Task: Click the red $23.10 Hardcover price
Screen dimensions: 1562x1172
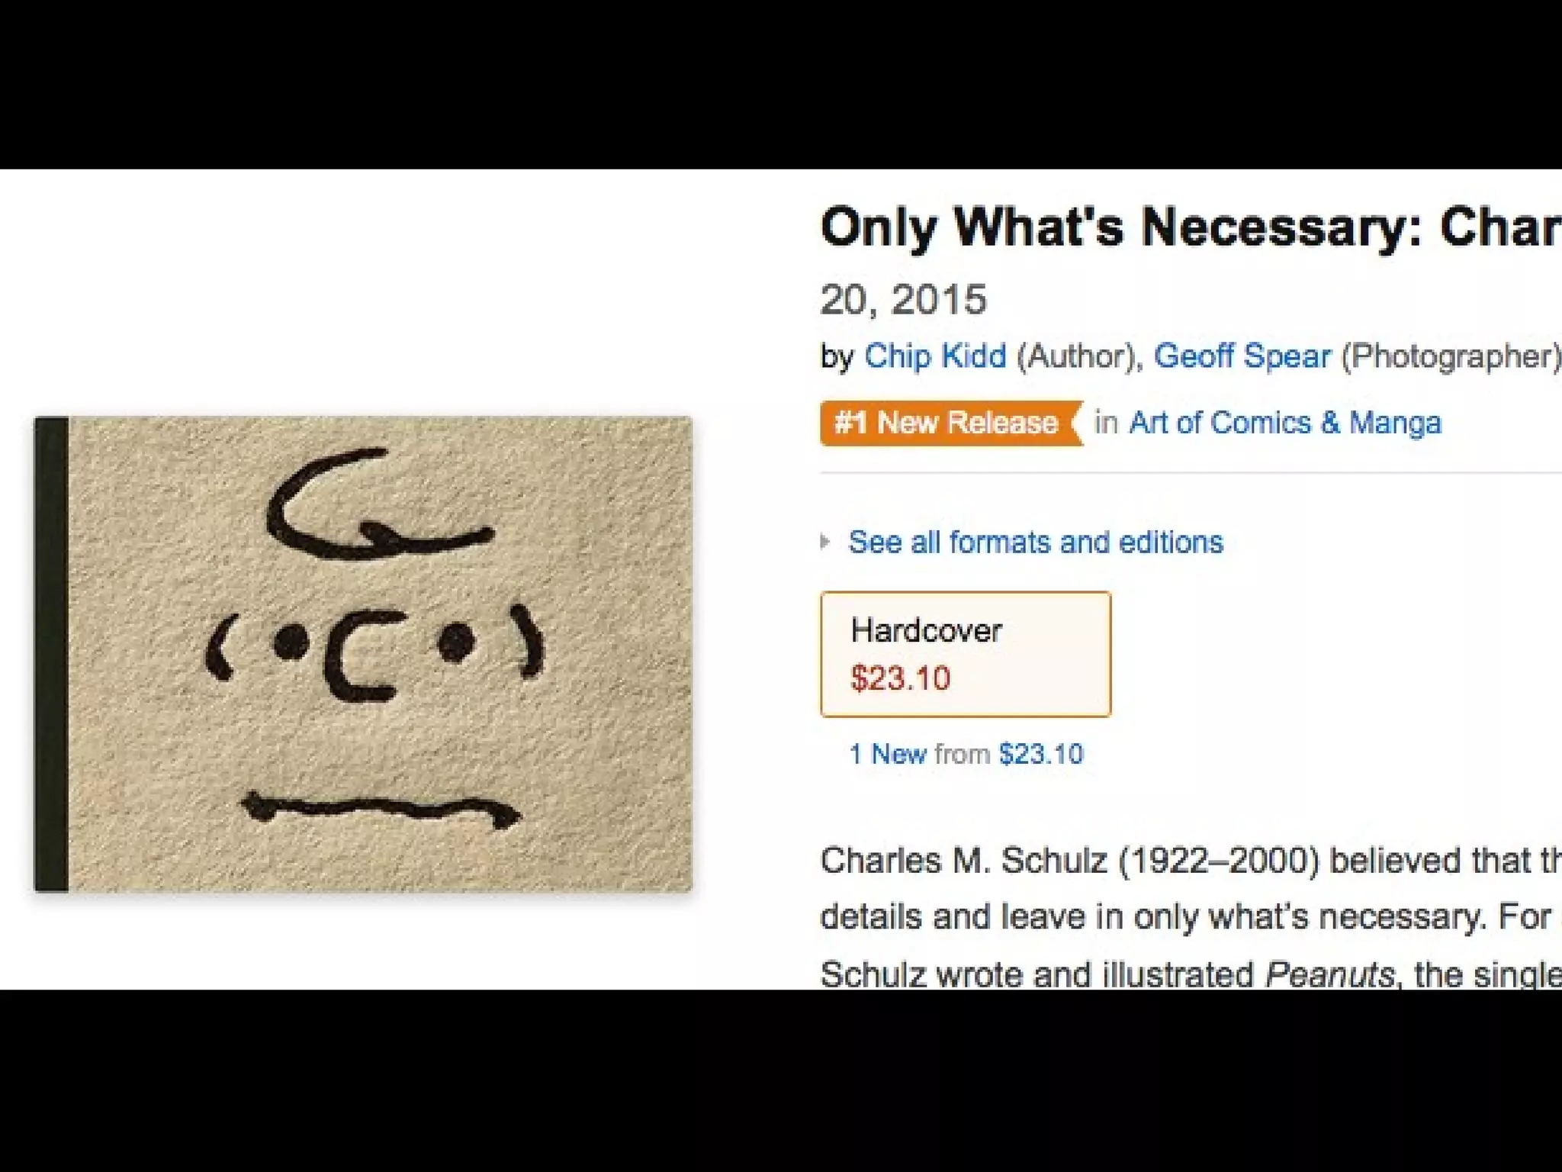Action: tap(901, 678)
